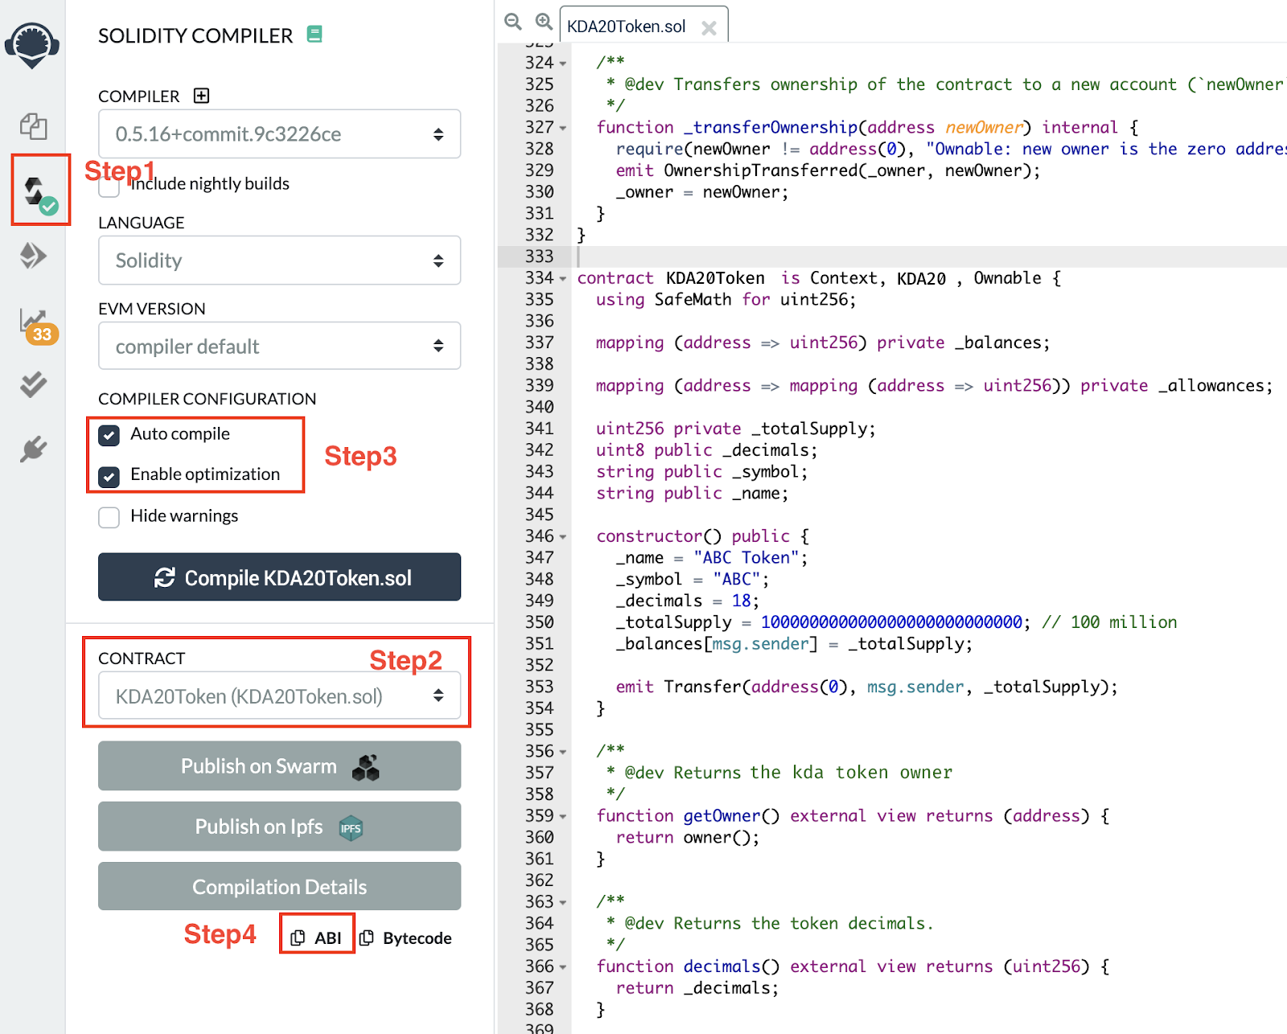Open the EVM version dropdown

click(x=279, y=347)
